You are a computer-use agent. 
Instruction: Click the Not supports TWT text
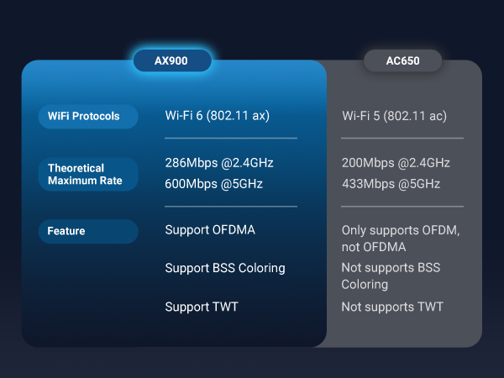click(x=392, y=307)
